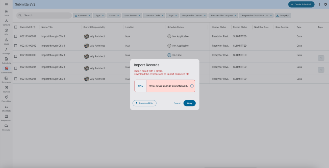Click the Submittal ID sort arrow
The image size is (329, 168).
34,27
